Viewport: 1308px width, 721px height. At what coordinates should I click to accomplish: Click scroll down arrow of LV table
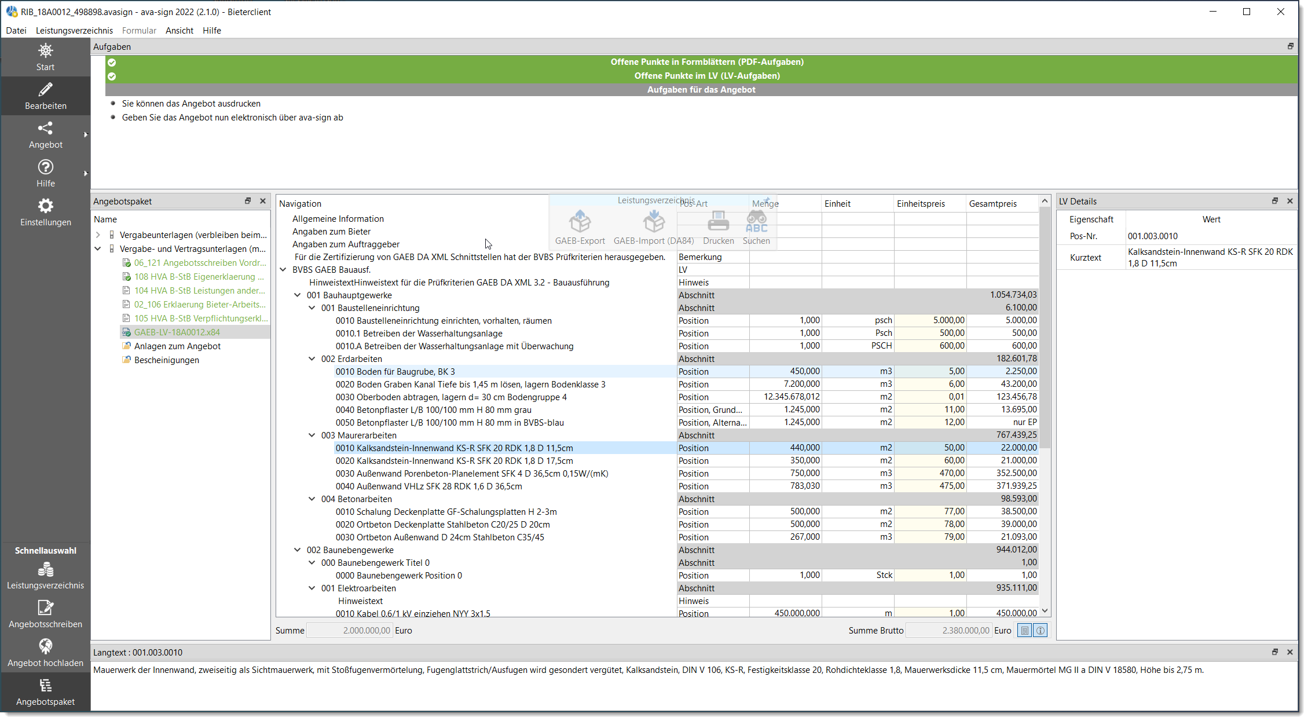click(x=1045, y=611)
